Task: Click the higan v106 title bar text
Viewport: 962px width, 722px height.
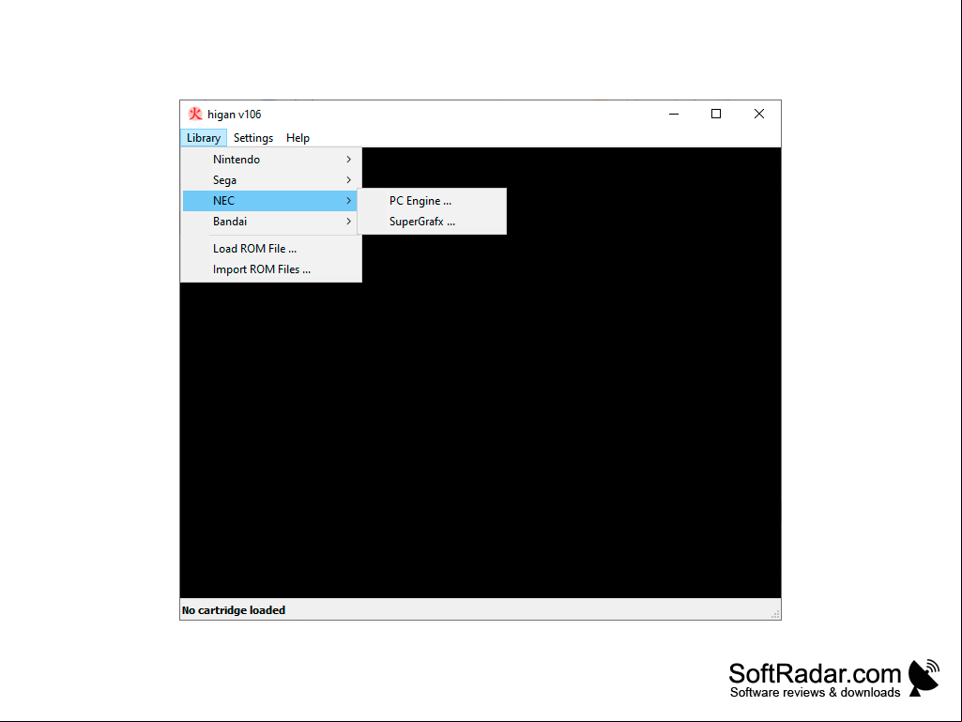Action: click(235, 115)
